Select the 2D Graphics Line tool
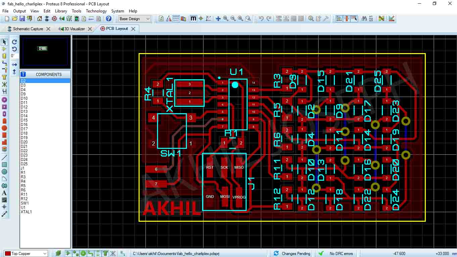The height and width of the screenshot is (257, 457). (x=4, y=158)
